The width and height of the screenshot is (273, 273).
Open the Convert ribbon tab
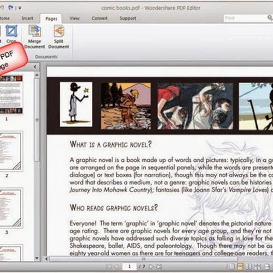coord(100,18)
